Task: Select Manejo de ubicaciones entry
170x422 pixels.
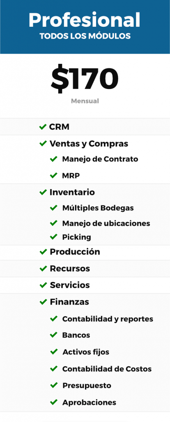Action: (106, 223)
